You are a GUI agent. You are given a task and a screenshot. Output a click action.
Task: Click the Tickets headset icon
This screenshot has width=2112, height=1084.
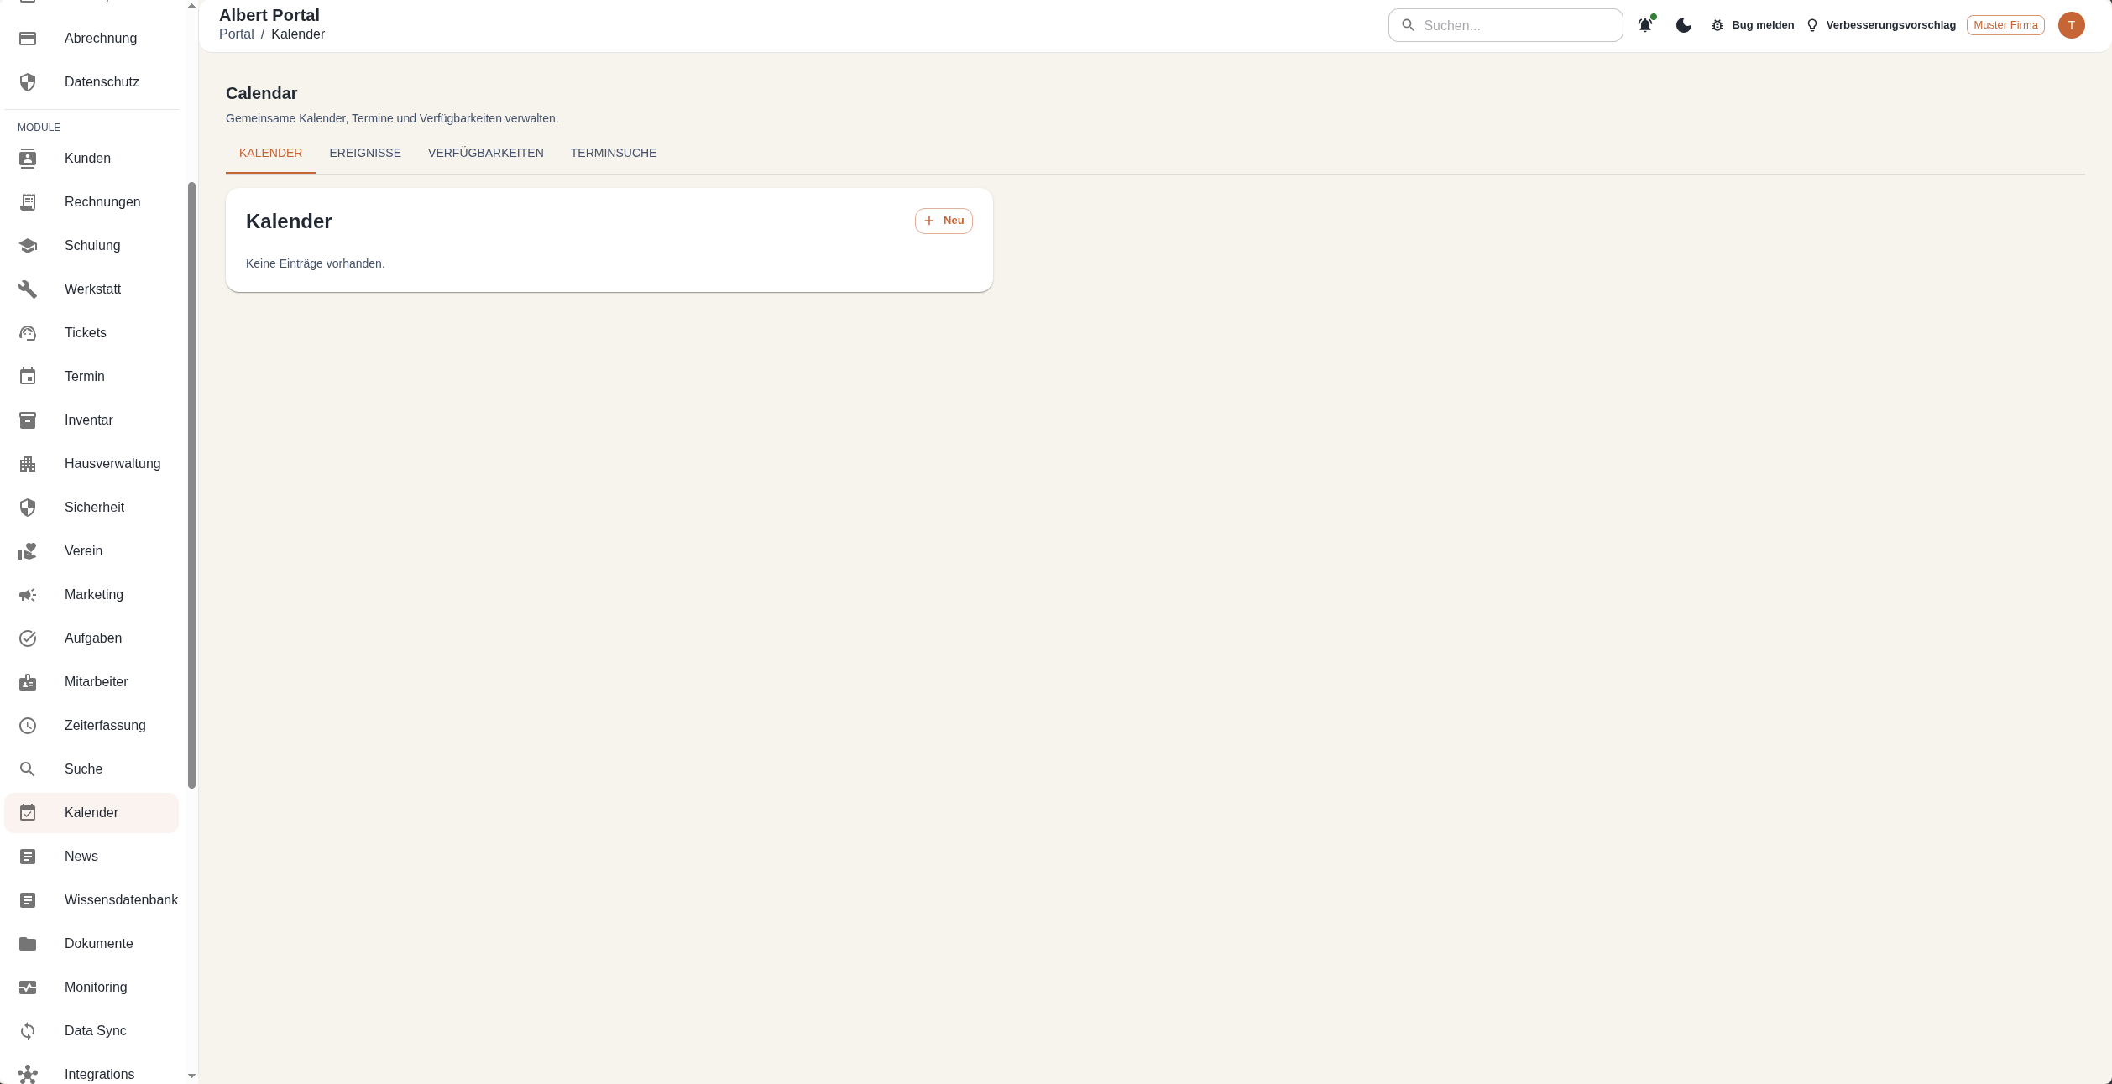point(28,333)
